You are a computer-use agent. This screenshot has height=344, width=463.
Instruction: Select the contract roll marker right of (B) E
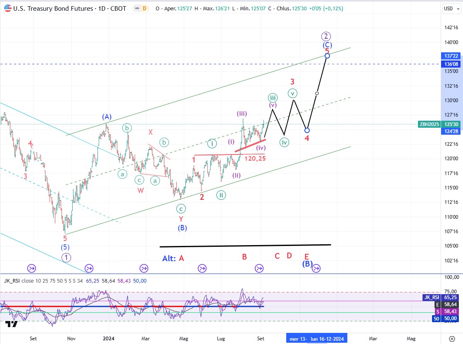point(316,268)
